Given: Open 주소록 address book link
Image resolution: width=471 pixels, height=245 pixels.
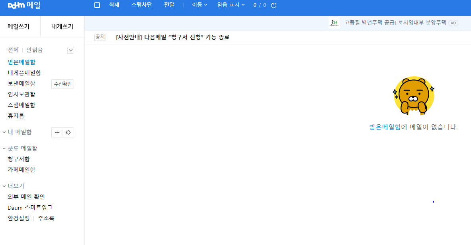Looking at the screenshot, I should [46, 218].
